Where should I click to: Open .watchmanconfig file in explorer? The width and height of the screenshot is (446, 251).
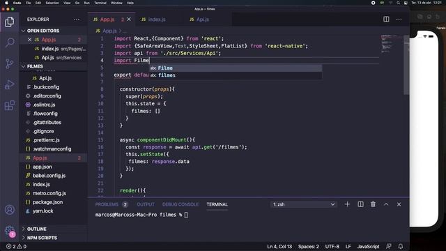tap(52, 149)
